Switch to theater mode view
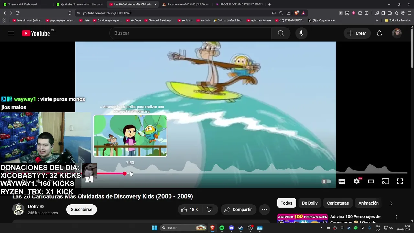 pos(371,181)
